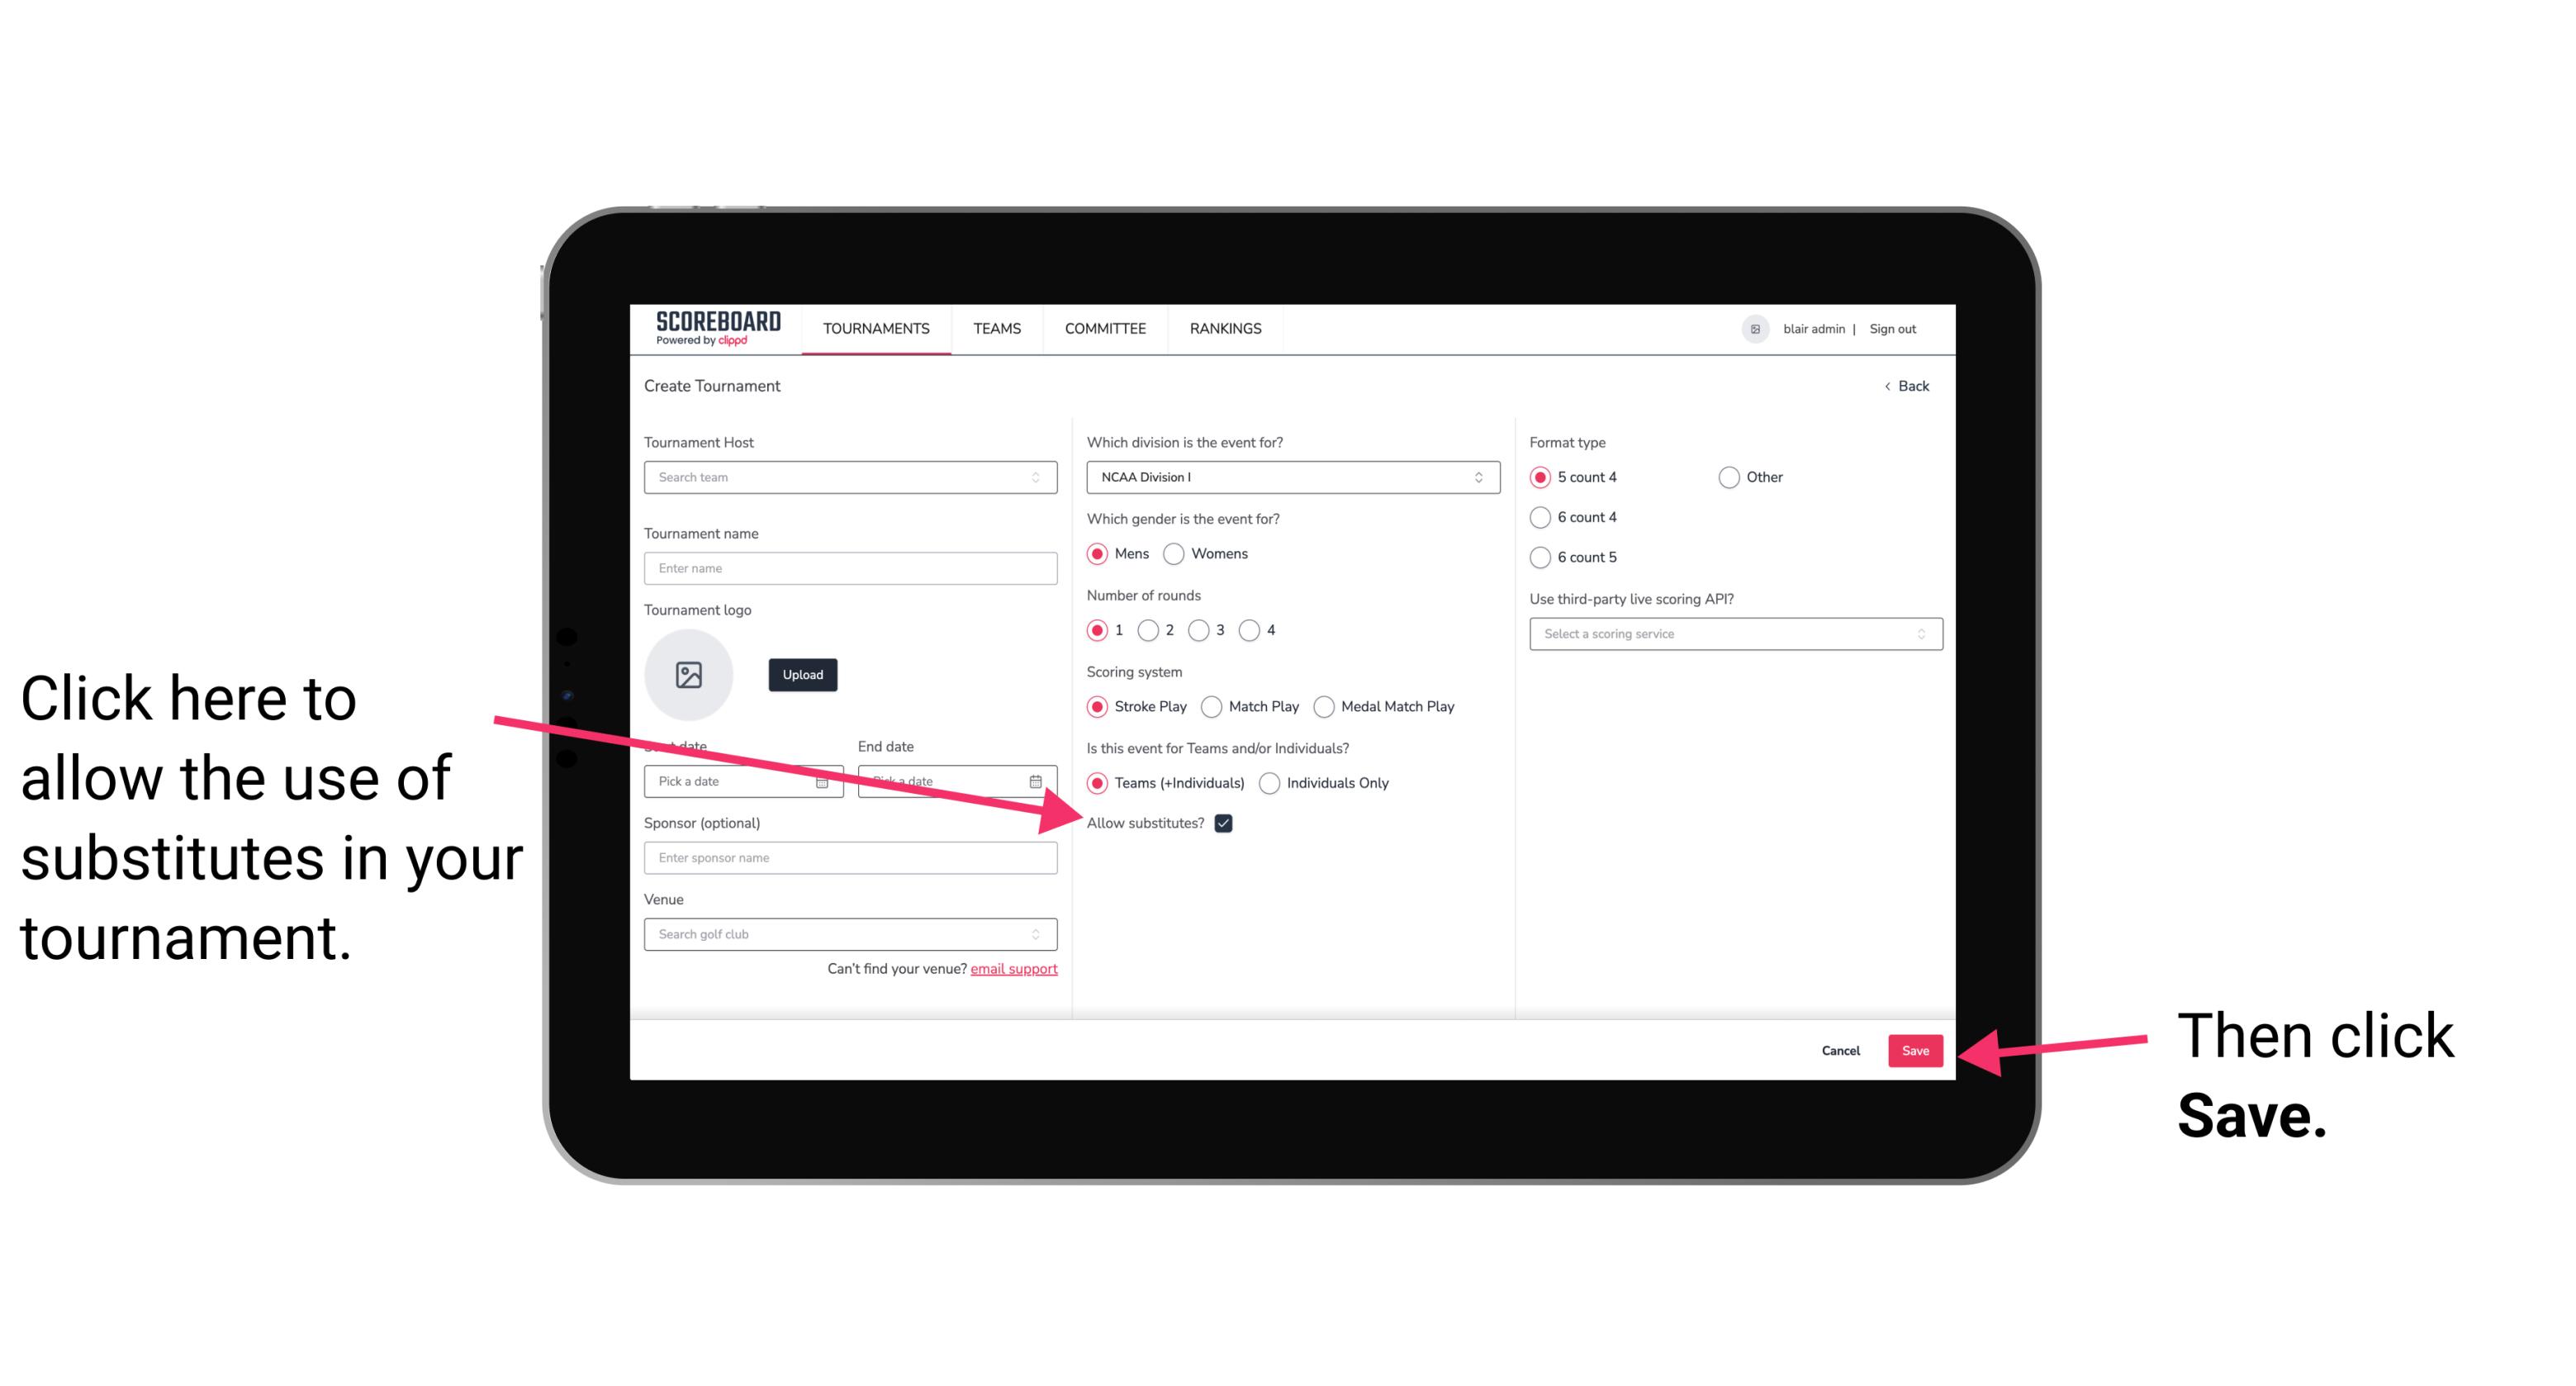Select the Individuals Only radio button
The image size is (2576, 1386).
[x=1271, y=784]
